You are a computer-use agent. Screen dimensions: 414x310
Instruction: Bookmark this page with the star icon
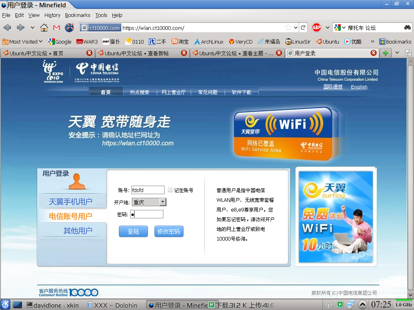point(288,27)
